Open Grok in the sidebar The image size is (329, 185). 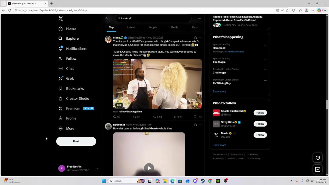pyautogui.click(x=66, y=79)
